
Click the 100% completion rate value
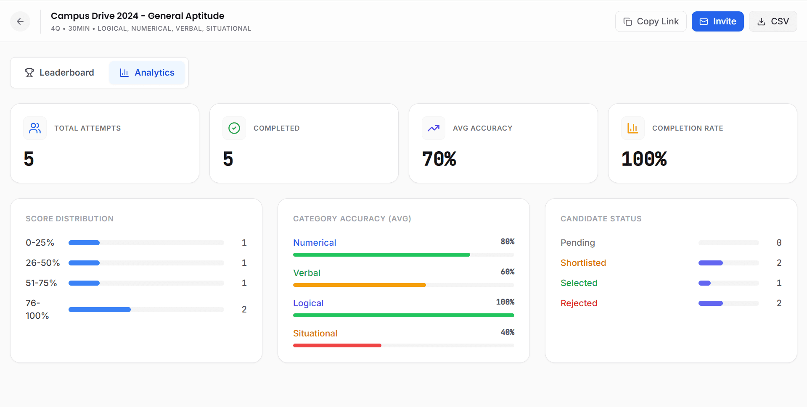coord(644,159)
